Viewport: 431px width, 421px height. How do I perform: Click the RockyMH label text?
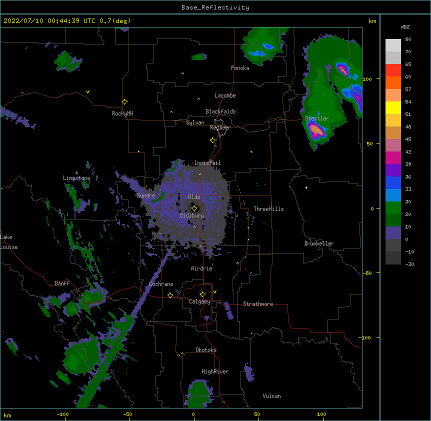pyautogui.click(x=122, y=113)
